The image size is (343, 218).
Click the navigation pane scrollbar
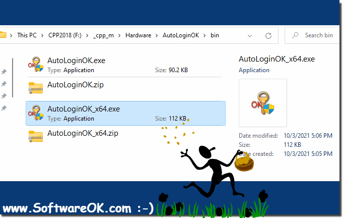[13, 78]
